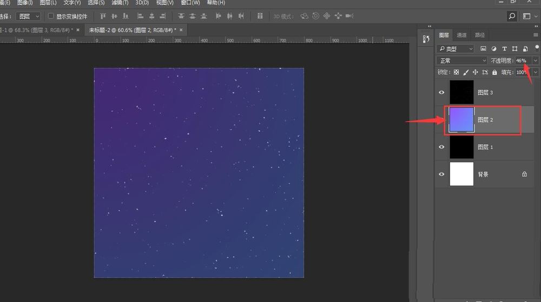Open the 选择(S) menu

[x=96, y=3]
